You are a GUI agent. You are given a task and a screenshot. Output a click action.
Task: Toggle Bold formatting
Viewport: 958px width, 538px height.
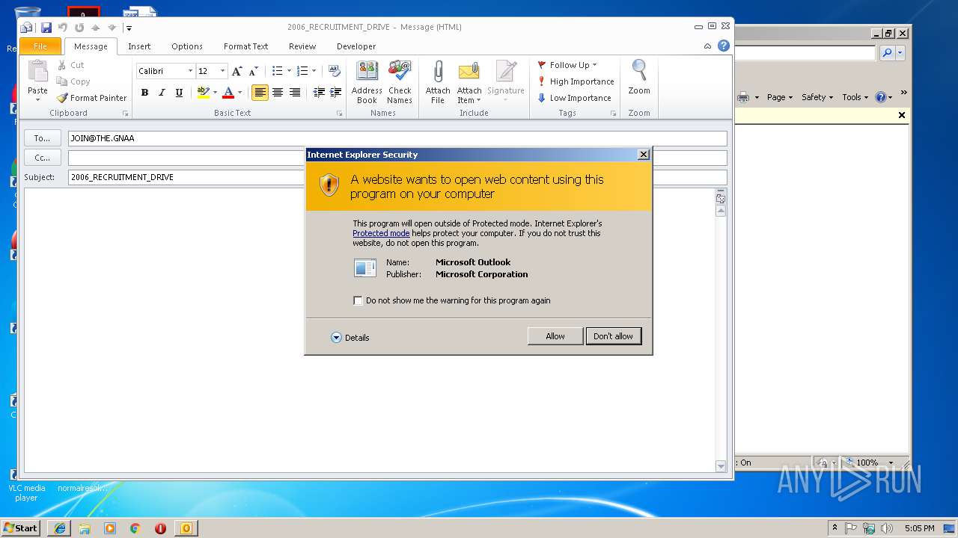(x=144, y=93)
